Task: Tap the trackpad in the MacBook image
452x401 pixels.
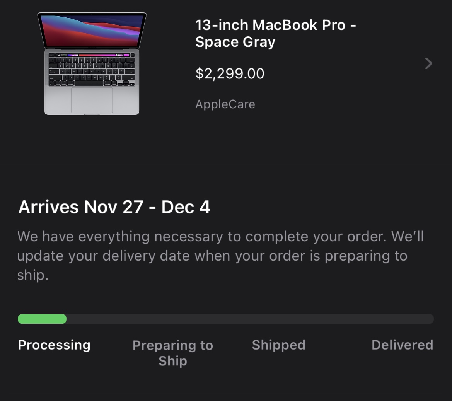Action: click(x=92, y=100)
